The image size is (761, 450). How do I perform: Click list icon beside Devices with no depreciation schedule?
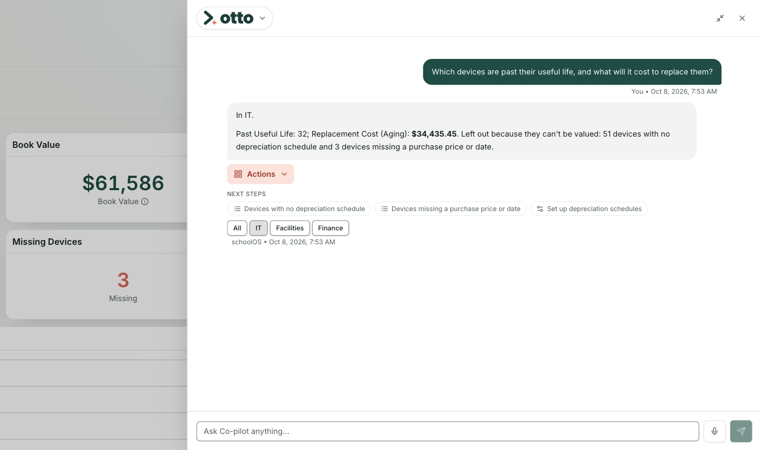click(237, 209)
